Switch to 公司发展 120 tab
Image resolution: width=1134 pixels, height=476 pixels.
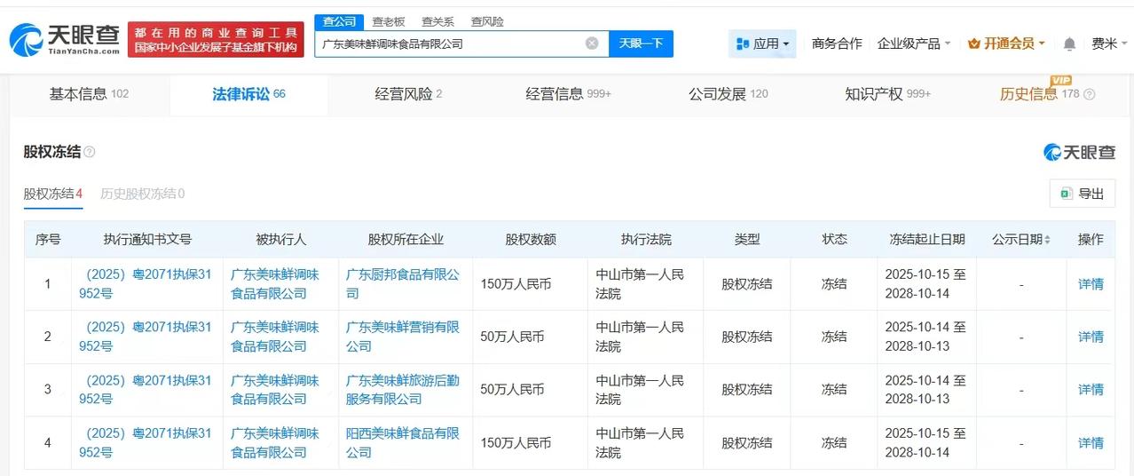coord(728,94)
